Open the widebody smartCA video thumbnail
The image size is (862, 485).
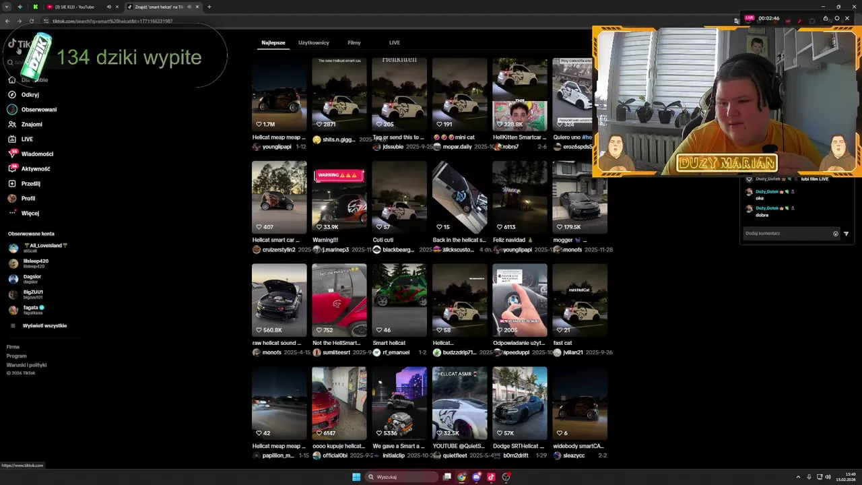pos(580,403)
